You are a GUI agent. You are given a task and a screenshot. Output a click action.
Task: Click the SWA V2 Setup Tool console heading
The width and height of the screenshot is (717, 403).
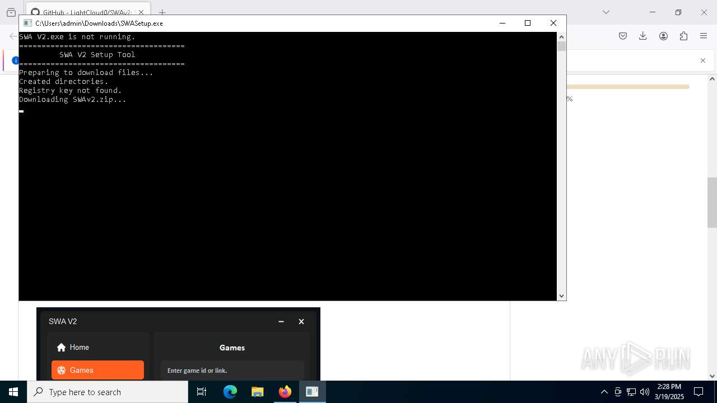97,55
